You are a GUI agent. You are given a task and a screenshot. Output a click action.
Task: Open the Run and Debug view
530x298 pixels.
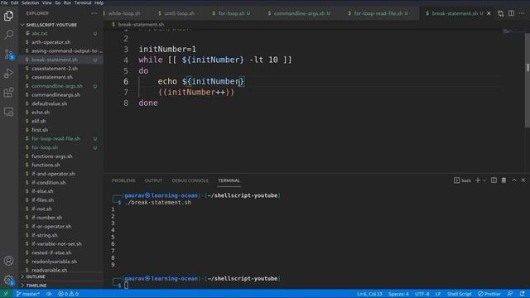(x=8, y=73)
